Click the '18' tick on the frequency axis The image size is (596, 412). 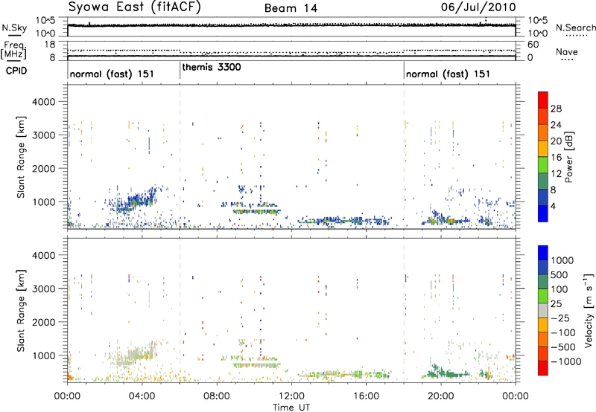tap(50, 45)
